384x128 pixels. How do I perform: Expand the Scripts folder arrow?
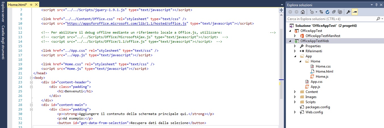295,102
